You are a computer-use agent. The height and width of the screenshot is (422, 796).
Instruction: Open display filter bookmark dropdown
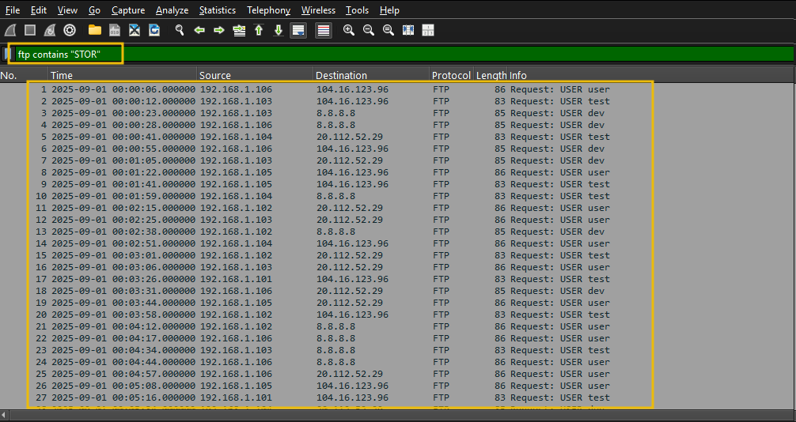[x=8, y=54]
